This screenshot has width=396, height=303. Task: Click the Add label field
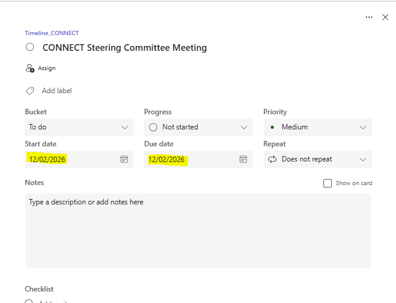point(57,91)
